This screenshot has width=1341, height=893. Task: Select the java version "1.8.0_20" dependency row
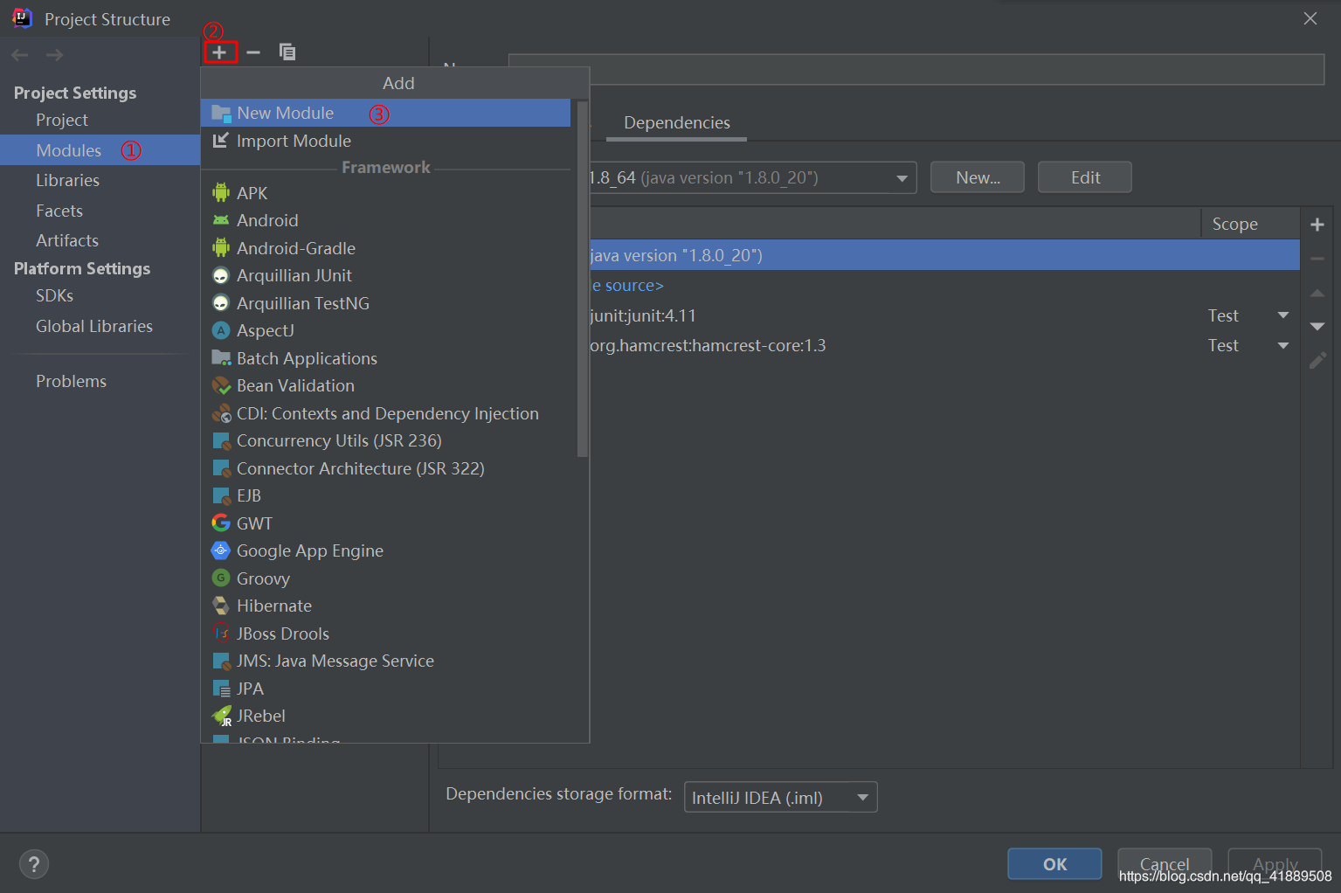point(945,255)
